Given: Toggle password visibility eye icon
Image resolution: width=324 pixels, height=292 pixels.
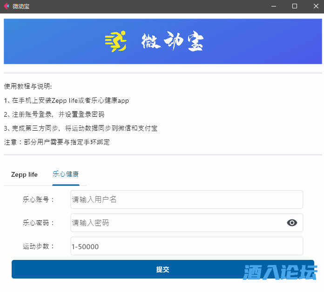Looking at the screenshot, I should point(292,223).
